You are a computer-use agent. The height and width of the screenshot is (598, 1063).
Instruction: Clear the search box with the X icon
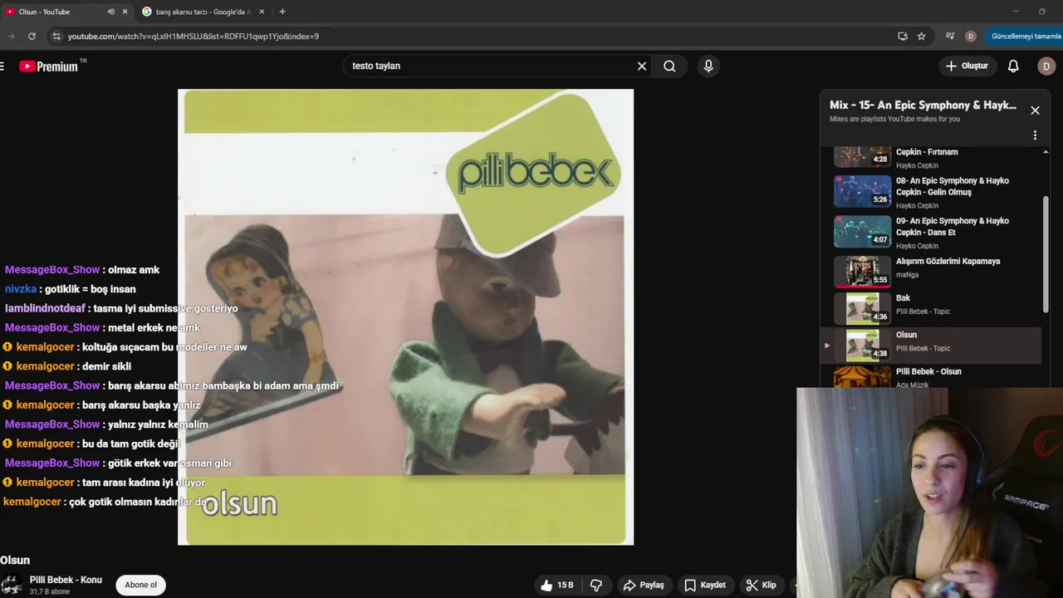point(641,66)
